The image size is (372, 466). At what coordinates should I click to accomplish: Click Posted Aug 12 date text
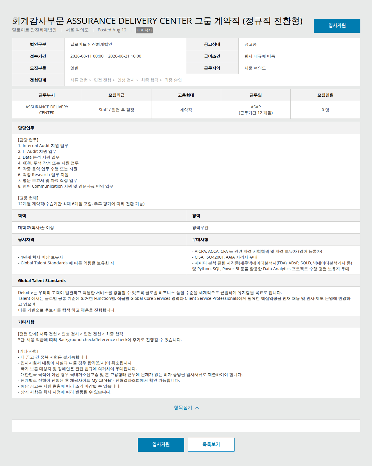point(112,30)
